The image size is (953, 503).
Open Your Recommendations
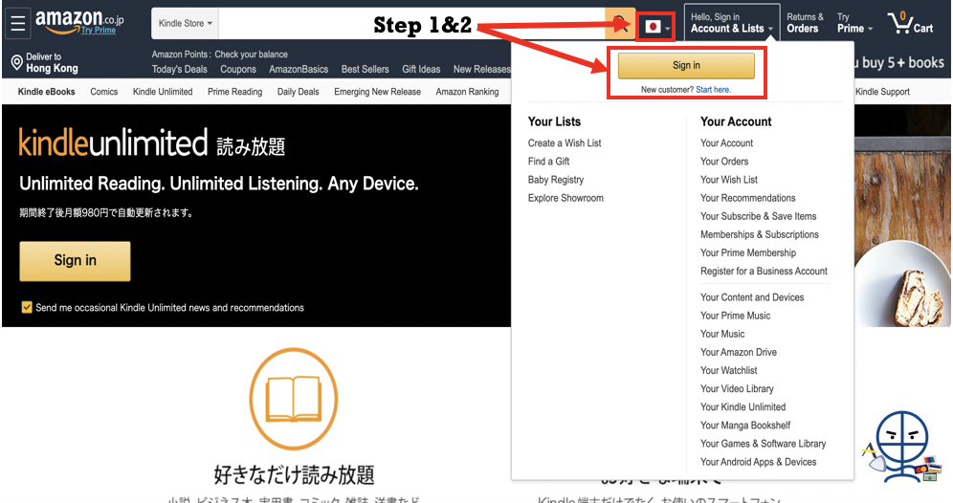click(747, 198)
